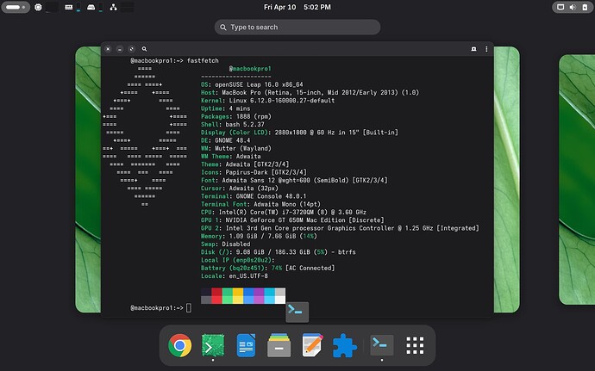Launch the green terminal app in dock

coord(213,345)
